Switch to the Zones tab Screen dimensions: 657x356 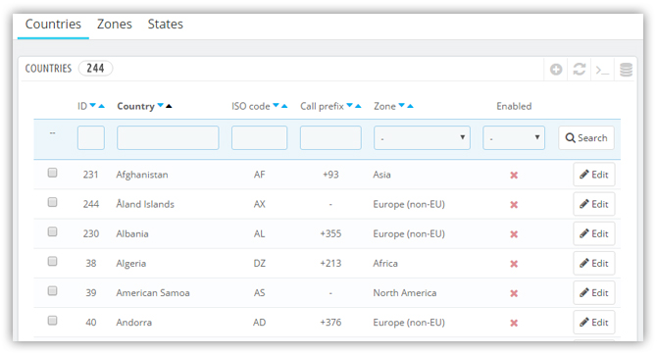click(115, 25)
